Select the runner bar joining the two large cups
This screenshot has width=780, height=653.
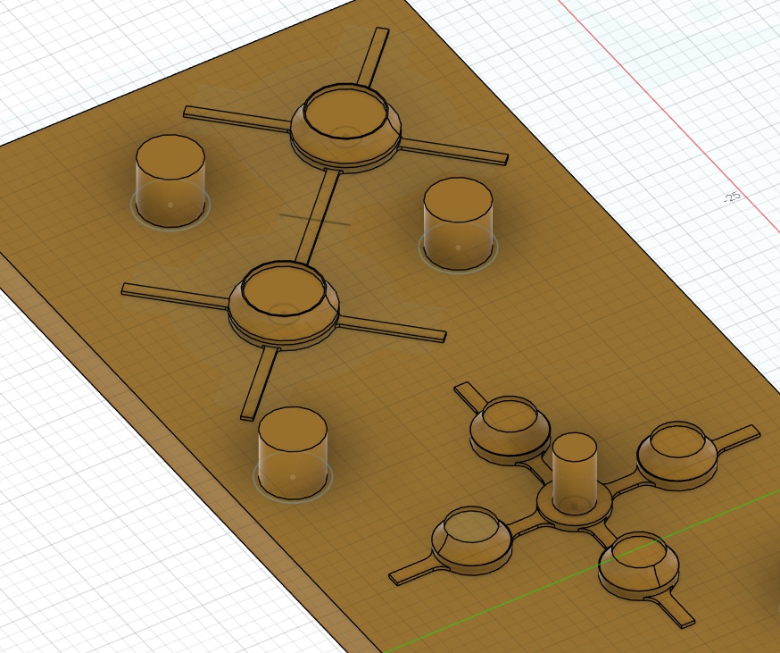(318, 217)
